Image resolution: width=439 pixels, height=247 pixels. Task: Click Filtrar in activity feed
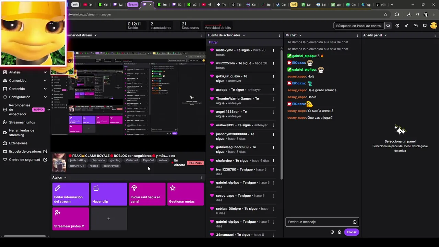(x=213, y=43)
